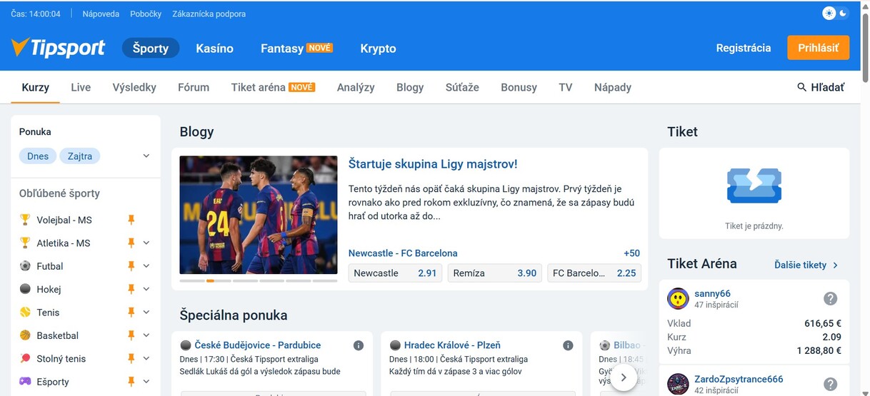Image resolution: width=870 pixels, height=396 pixels.
Task: Click the question mark icon beside sanny66
Action: (830, 298)
